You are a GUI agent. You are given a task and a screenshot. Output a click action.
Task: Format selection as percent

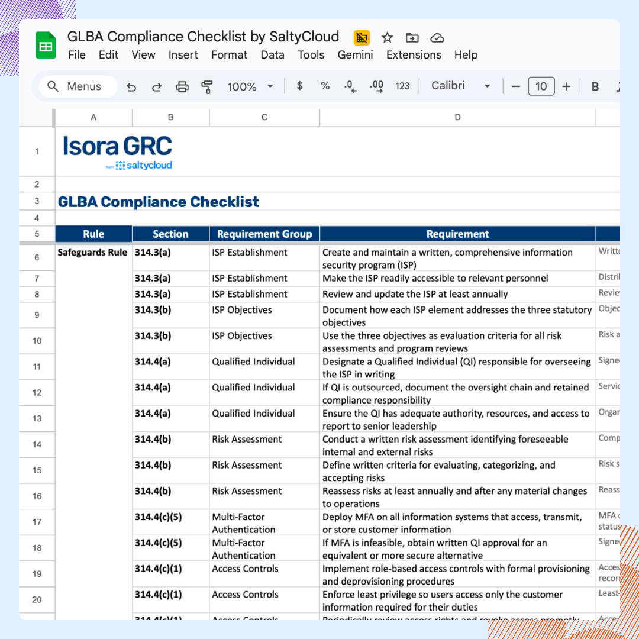[x=325, y=86]
